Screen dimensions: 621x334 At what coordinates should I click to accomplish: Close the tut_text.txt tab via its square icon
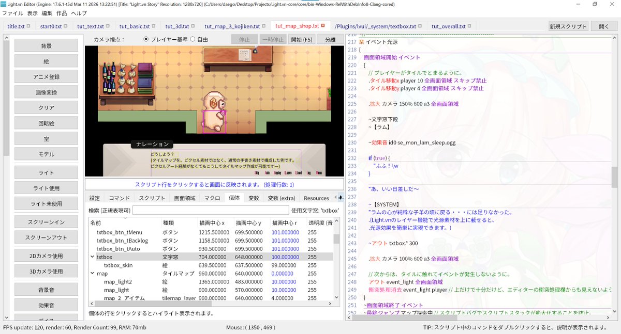[108, 26]
